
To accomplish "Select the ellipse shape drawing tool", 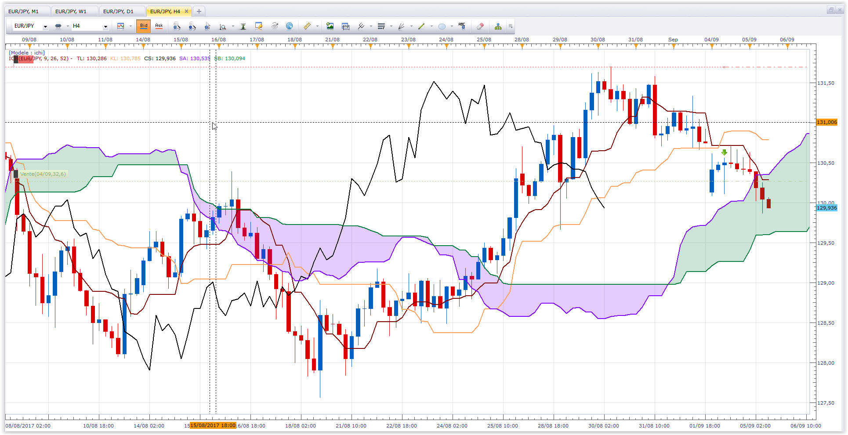I will point(442,26).
